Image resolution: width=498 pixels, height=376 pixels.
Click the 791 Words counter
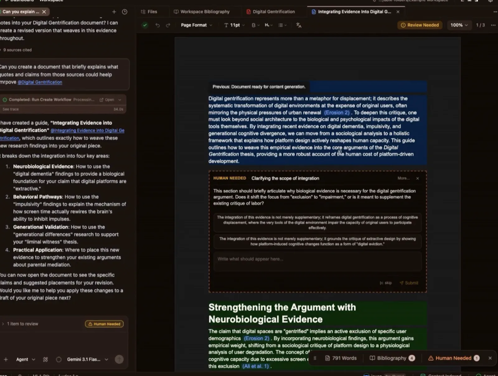coord(341,358)
